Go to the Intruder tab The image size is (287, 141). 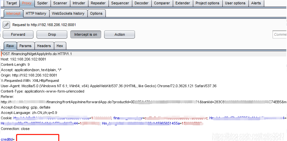click(79, 3)
